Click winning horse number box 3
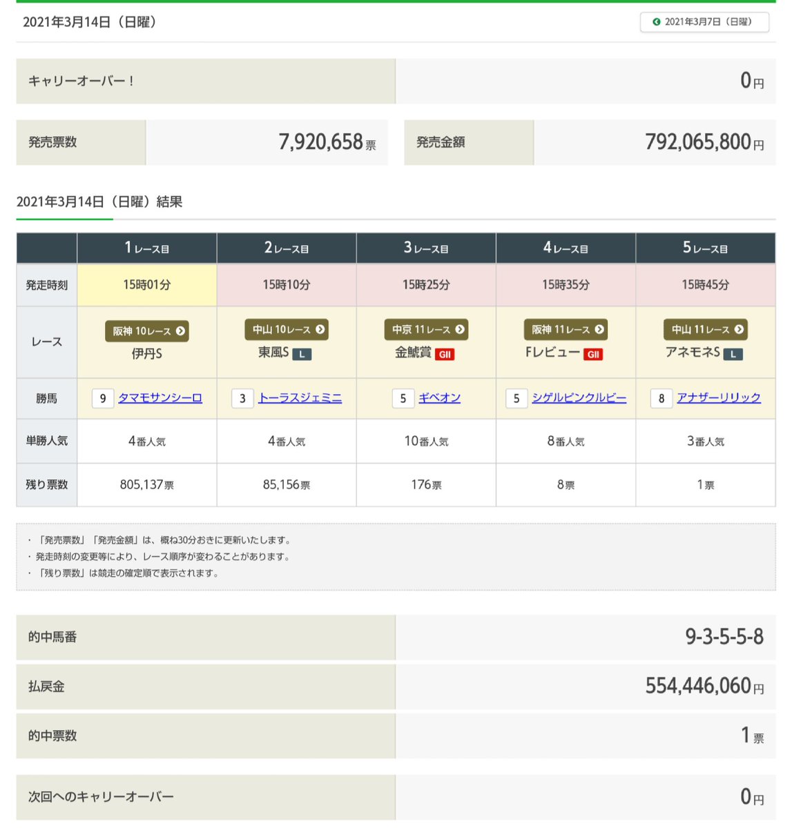792x828 pixels. [242, 399]
